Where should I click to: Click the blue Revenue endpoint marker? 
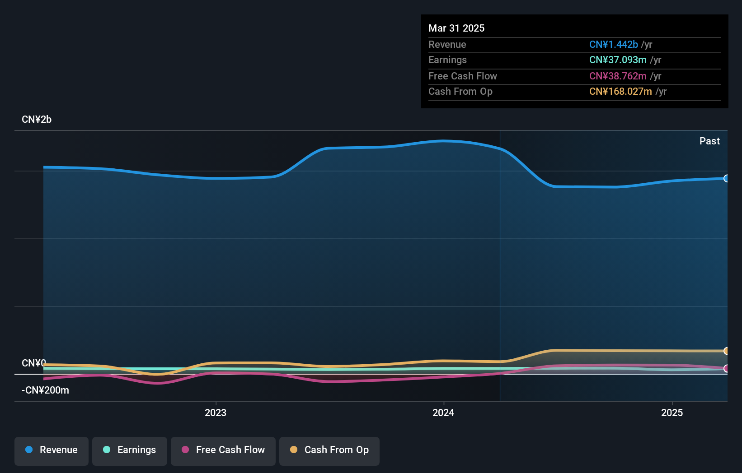pos(726,178)
